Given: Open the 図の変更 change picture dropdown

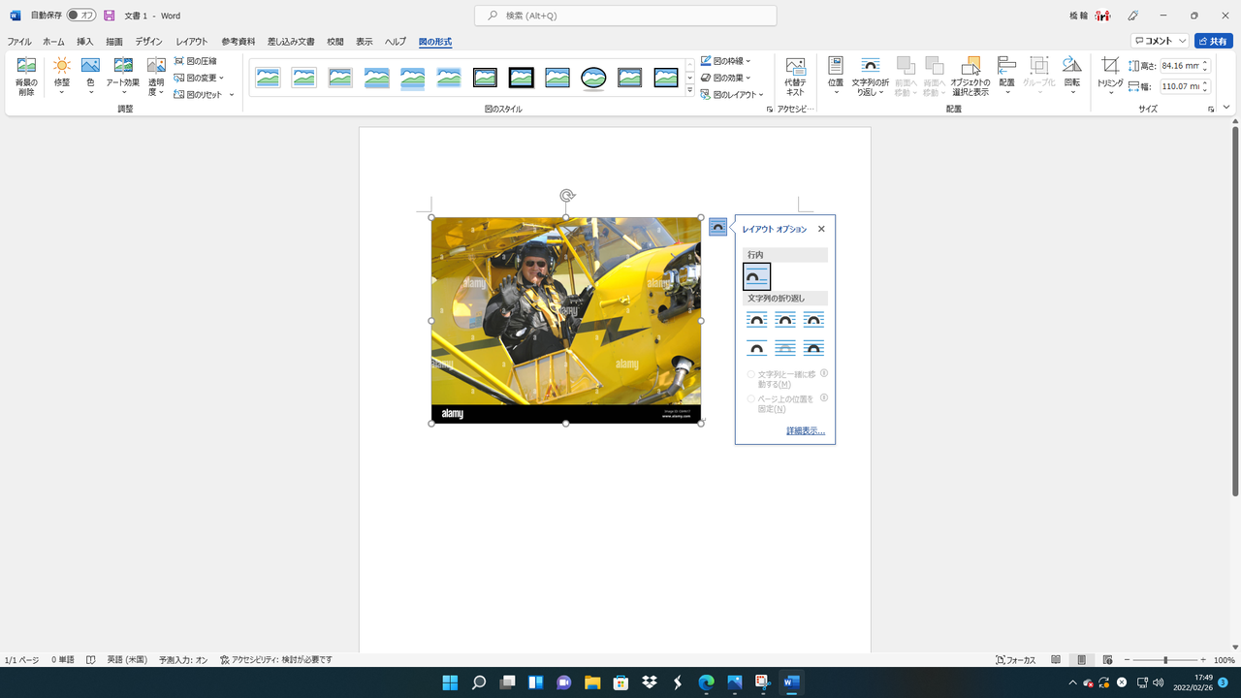Looking at the screenshot, I should (x=199, y=78).
